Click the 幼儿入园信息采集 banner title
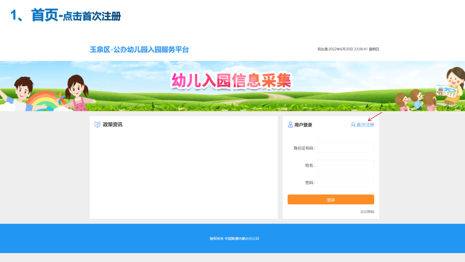Viewport: 465px width, 262px height. coord(231,81)
